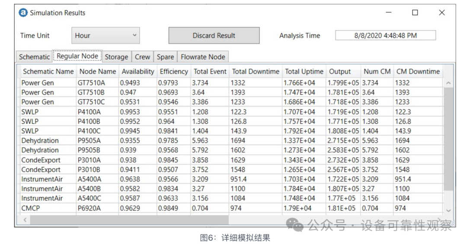467x244 pixels.
Task: Select node name P4100A
Action: pyautogui.click(x=89, y=112)
